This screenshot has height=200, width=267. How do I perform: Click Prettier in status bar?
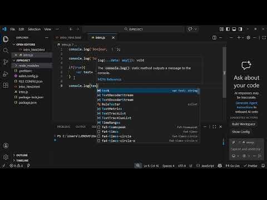click(251, 166)
